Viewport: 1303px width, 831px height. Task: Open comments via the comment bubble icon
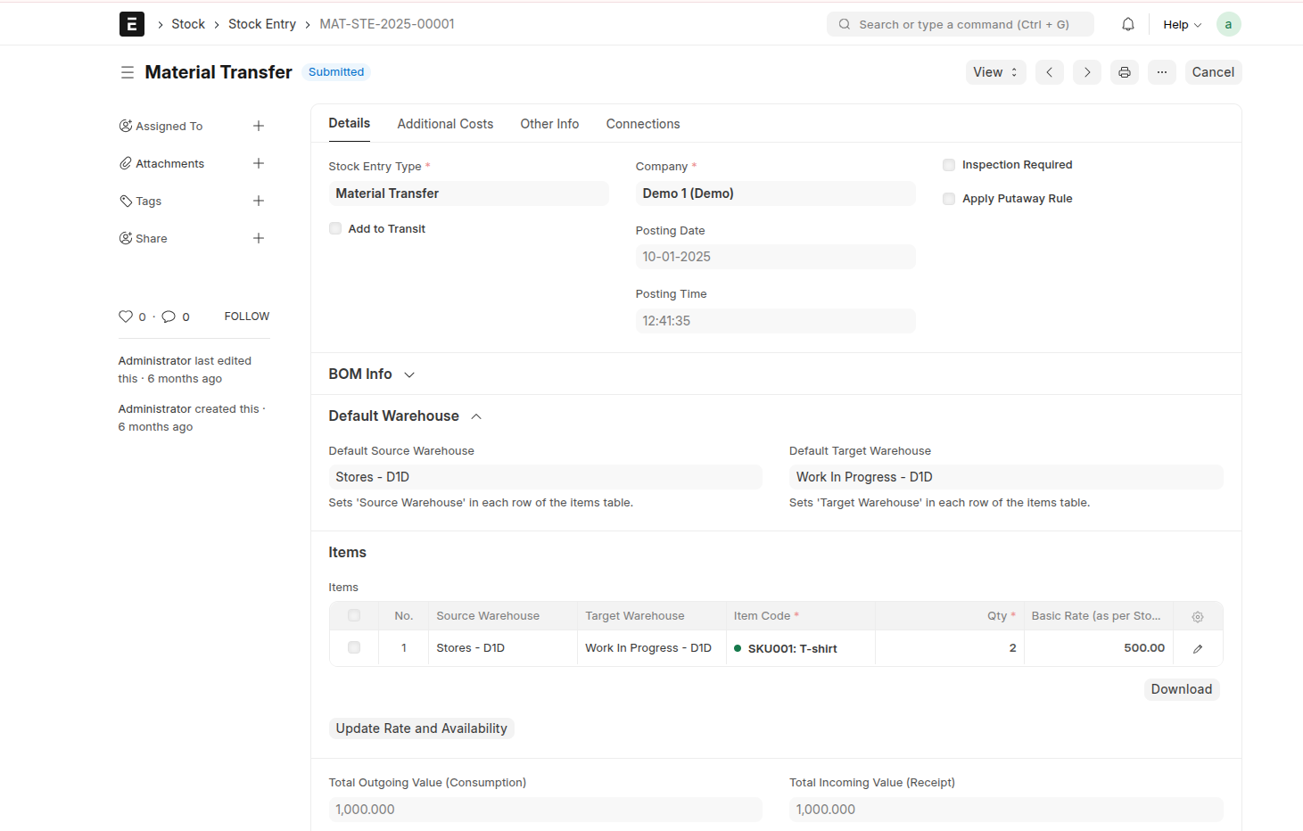pos(169,316)
